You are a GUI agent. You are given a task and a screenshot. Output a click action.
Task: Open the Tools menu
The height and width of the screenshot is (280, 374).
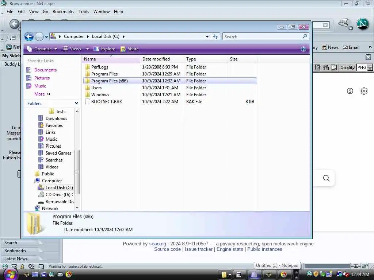click(x=84, y=12)
